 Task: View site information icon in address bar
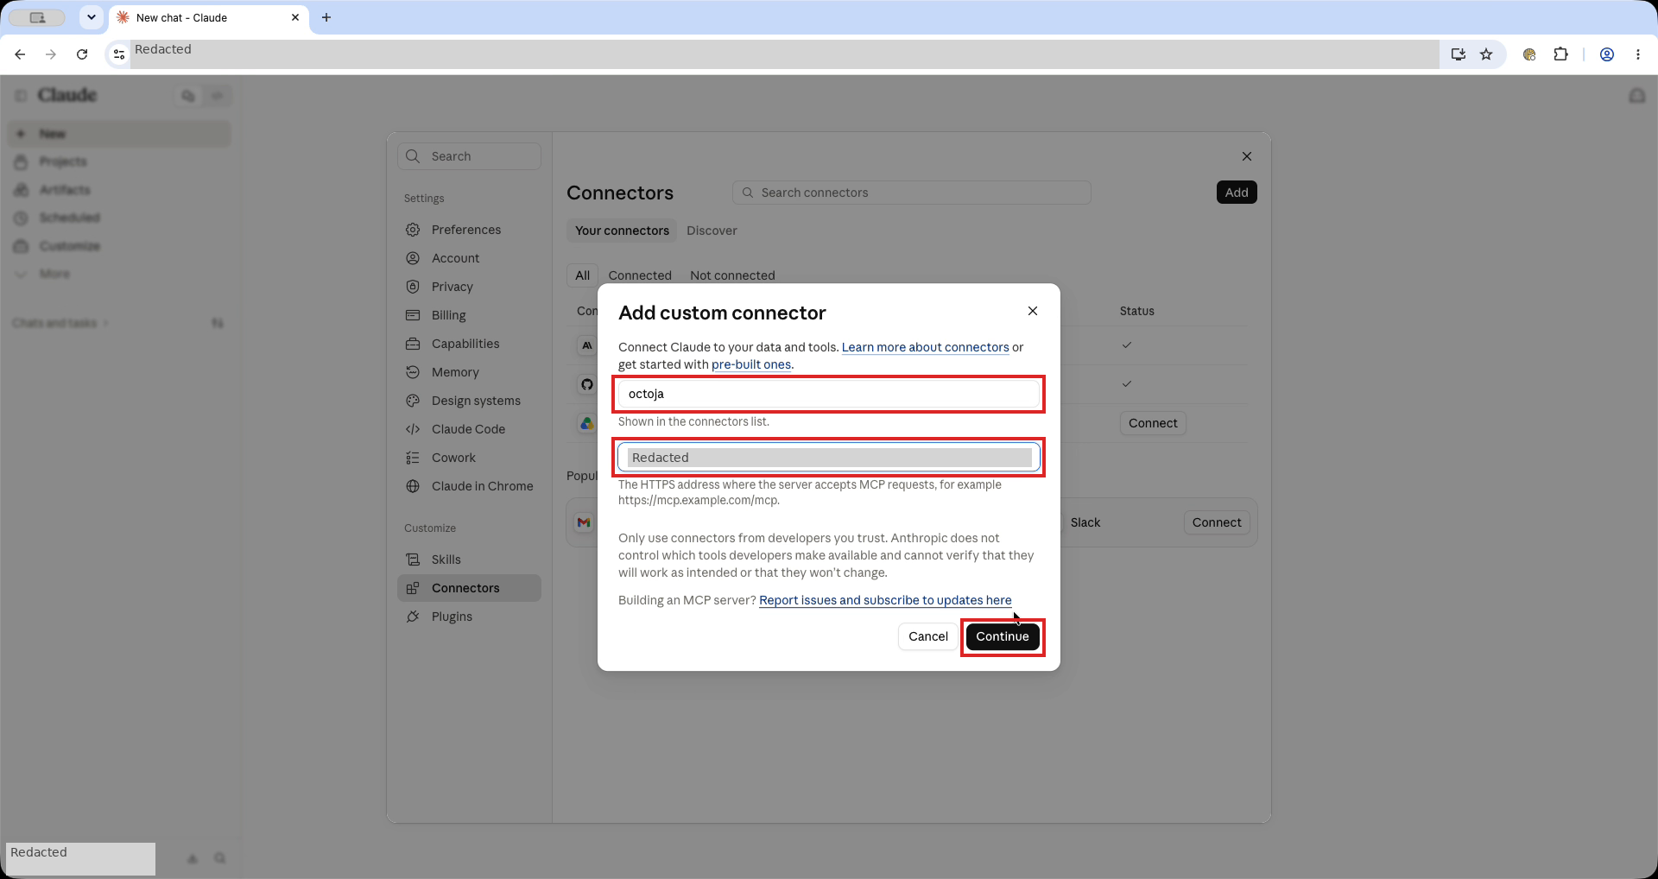pyautogui.click(x=119, y=54)
